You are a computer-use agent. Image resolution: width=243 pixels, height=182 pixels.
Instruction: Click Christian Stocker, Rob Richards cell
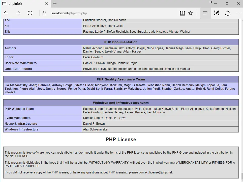(160, 20)
